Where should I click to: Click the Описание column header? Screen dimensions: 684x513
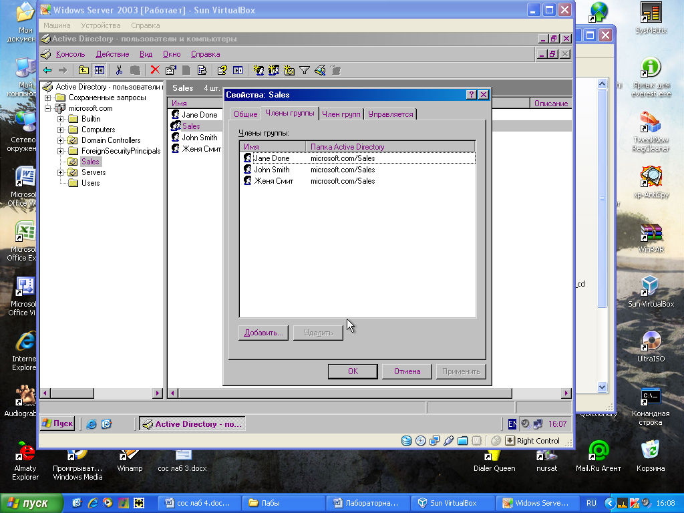click(x=551, y=104)
